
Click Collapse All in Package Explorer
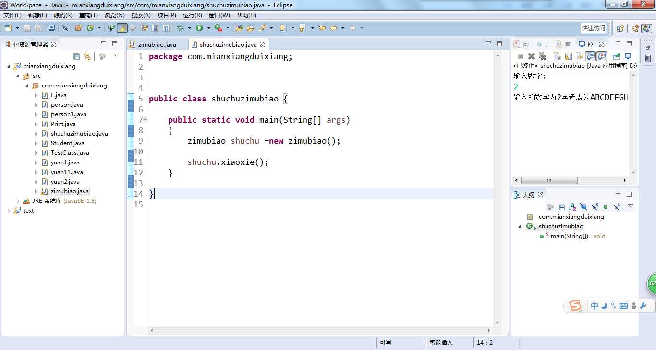(76, 56)
